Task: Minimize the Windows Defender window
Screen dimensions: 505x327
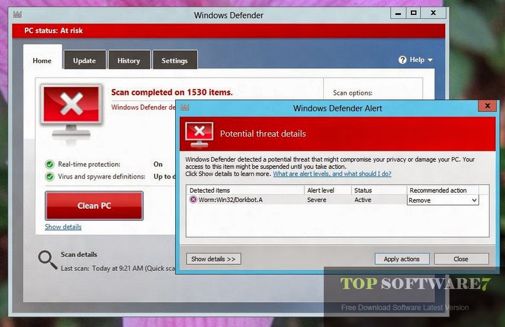Action: (x=398, y=13)
